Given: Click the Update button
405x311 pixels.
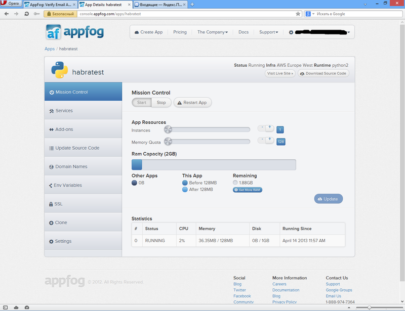Looking at the screenshot, I should click(328, 199).
